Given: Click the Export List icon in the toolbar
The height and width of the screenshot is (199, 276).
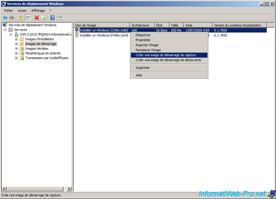Looking at the screenshot, I should click(44, 18).
